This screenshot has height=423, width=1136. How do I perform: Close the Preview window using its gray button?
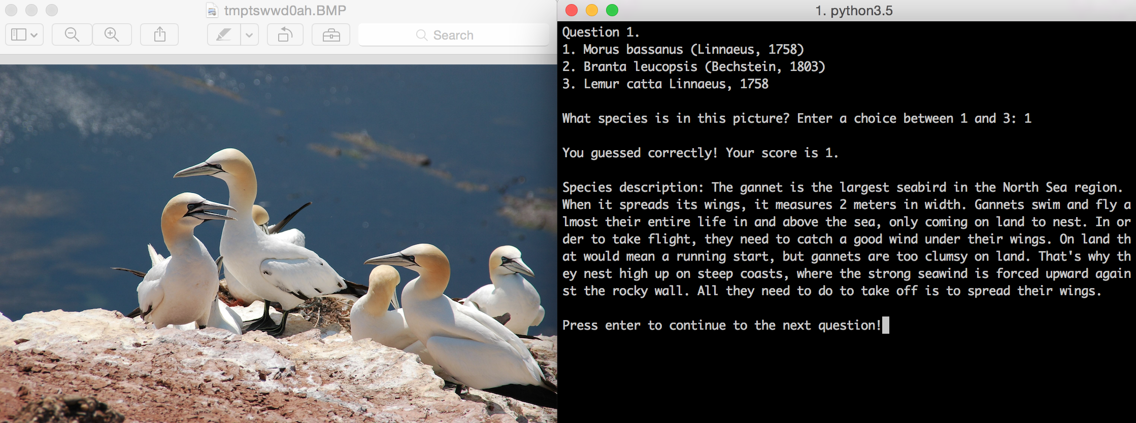pyautogui.click(x=11, y=10)
